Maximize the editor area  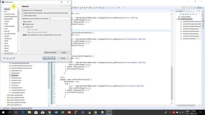coord(173,11)
